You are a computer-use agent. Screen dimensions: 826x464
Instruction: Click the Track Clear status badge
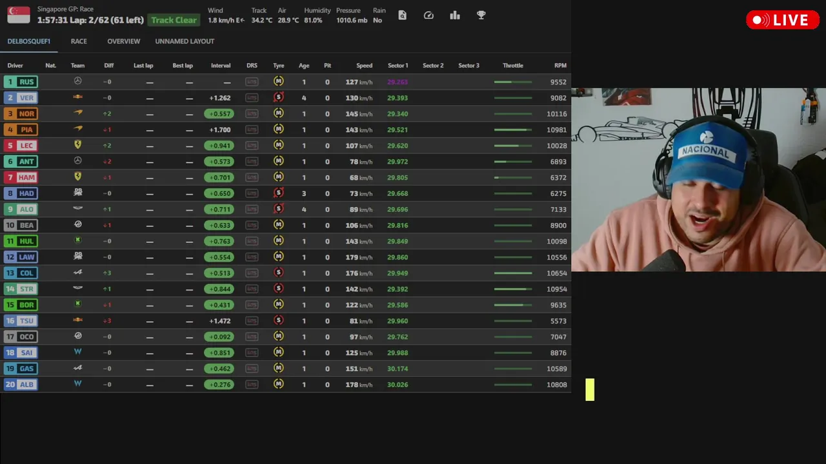pos(174,20)
